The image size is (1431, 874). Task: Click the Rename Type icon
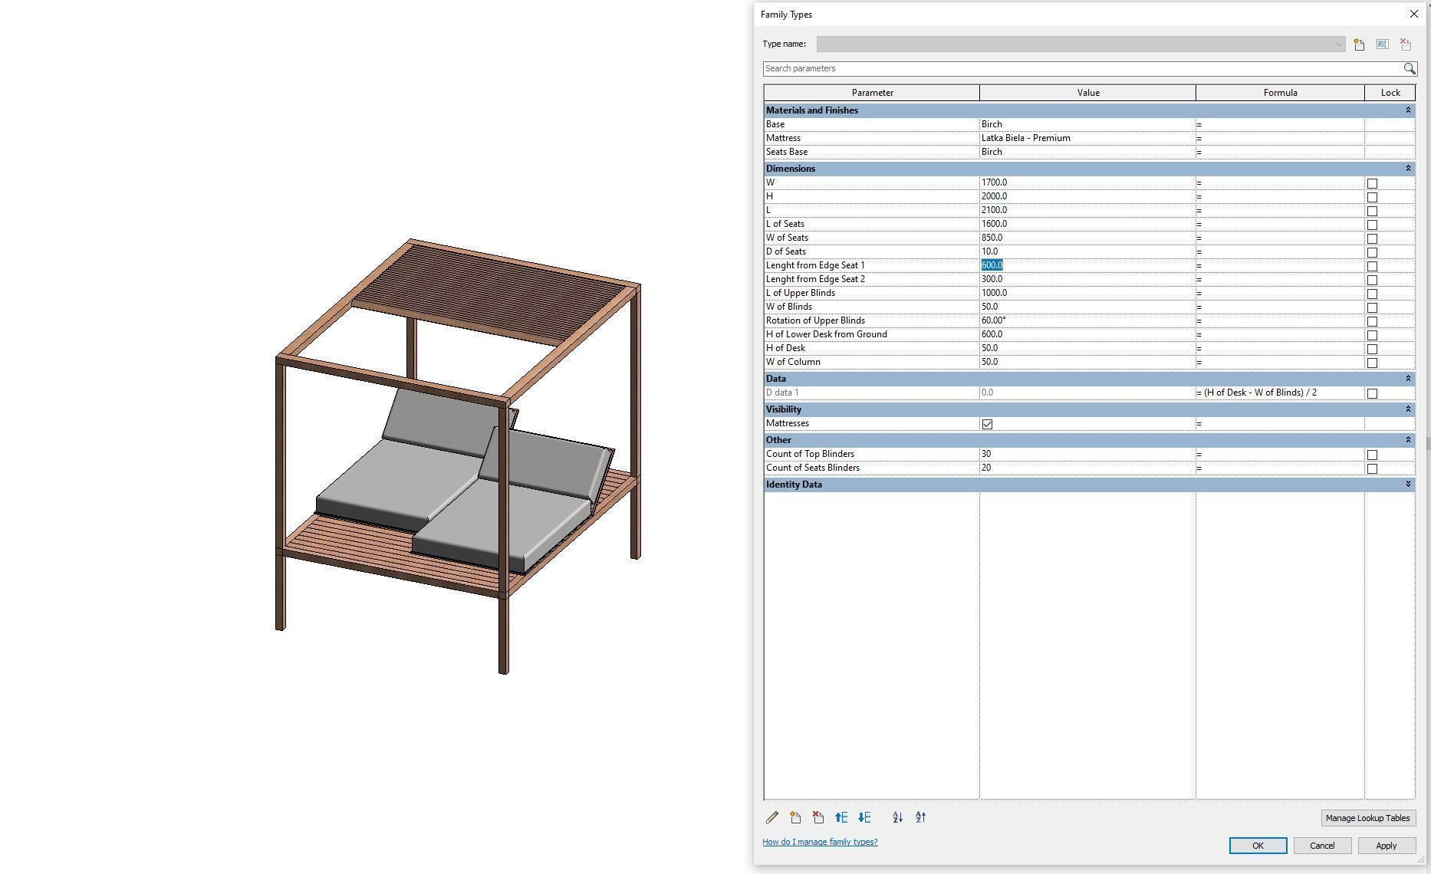click(1382, 44)
